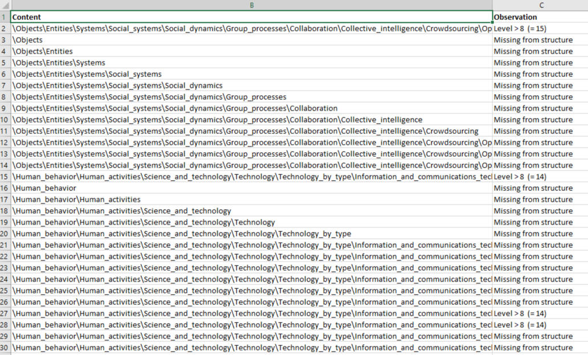Click row 7 path ending in Social_dynamics
Viewport: 588px width, 355px height.
click(251, 85)
